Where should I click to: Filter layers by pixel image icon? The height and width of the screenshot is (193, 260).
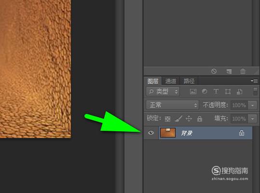tap(193, 92)
